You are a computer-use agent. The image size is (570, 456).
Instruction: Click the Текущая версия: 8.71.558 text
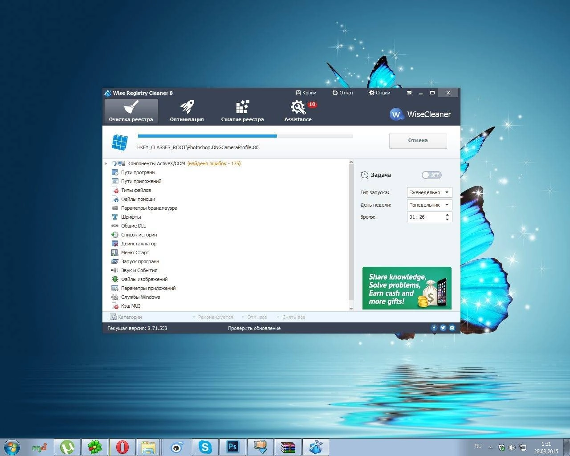point(137,328)
